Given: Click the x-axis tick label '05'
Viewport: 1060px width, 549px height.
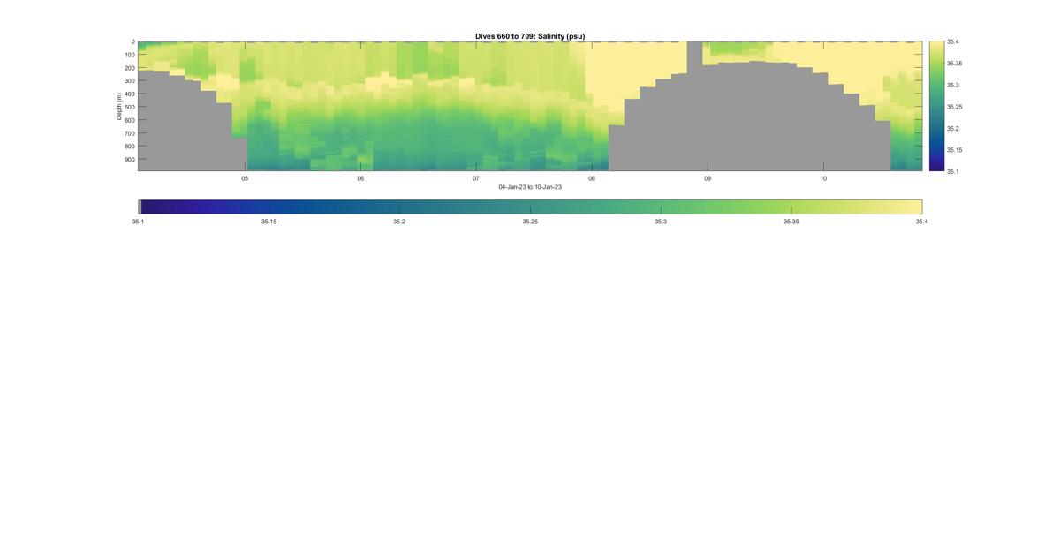Looking at the screenshot, I should tap(246, 178).
